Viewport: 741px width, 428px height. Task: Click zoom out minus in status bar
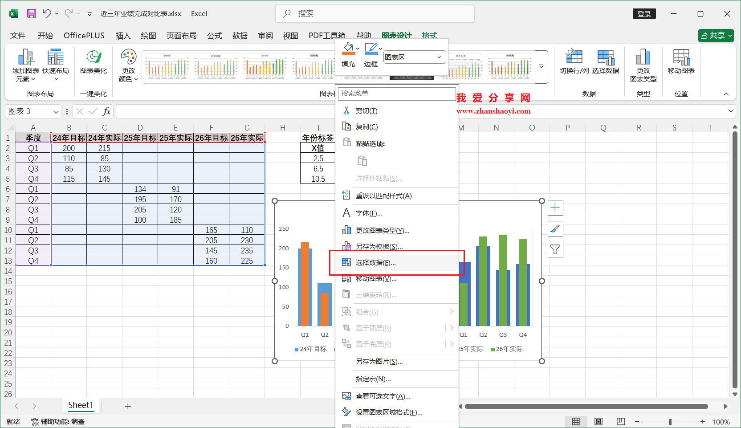[x=637, y=421]
